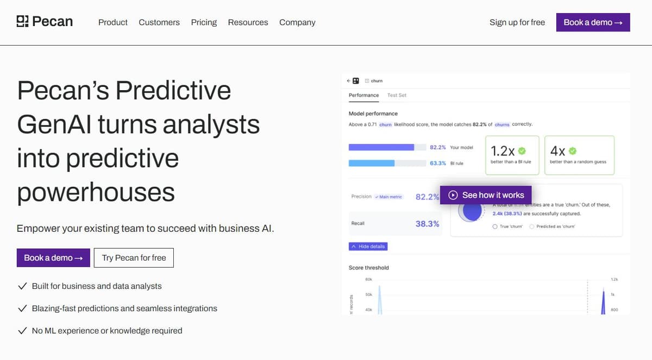Image resolution: width=652 pixels, height=360 pixels.
Task: Click the Try Pecan for free button
Action: point(134,258)
